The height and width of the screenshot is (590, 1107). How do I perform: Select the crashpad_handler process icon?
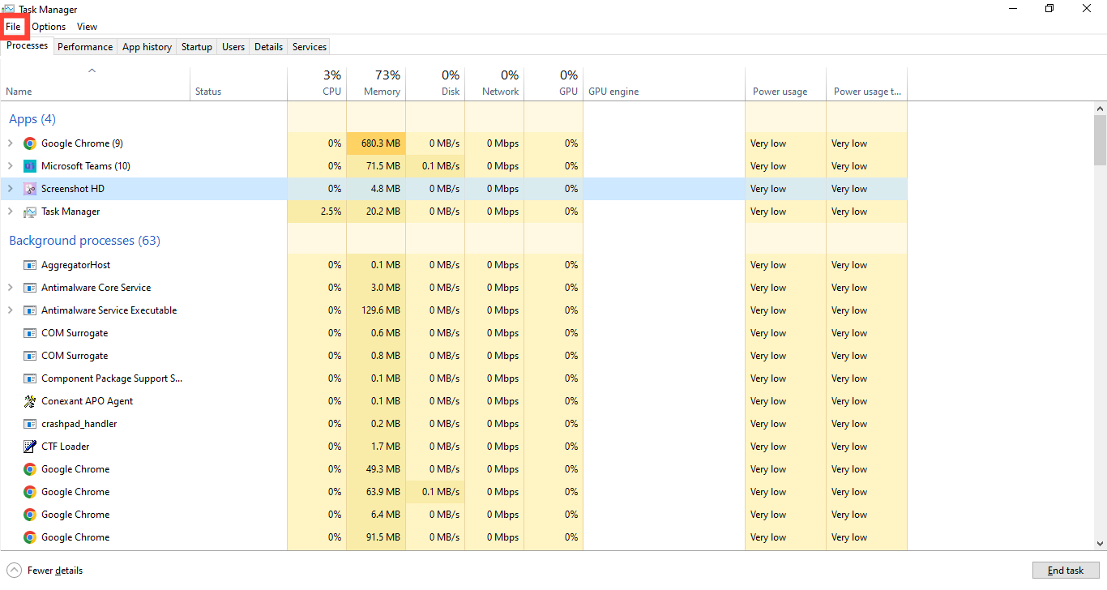pyautogui.click(x=30, y=424)
